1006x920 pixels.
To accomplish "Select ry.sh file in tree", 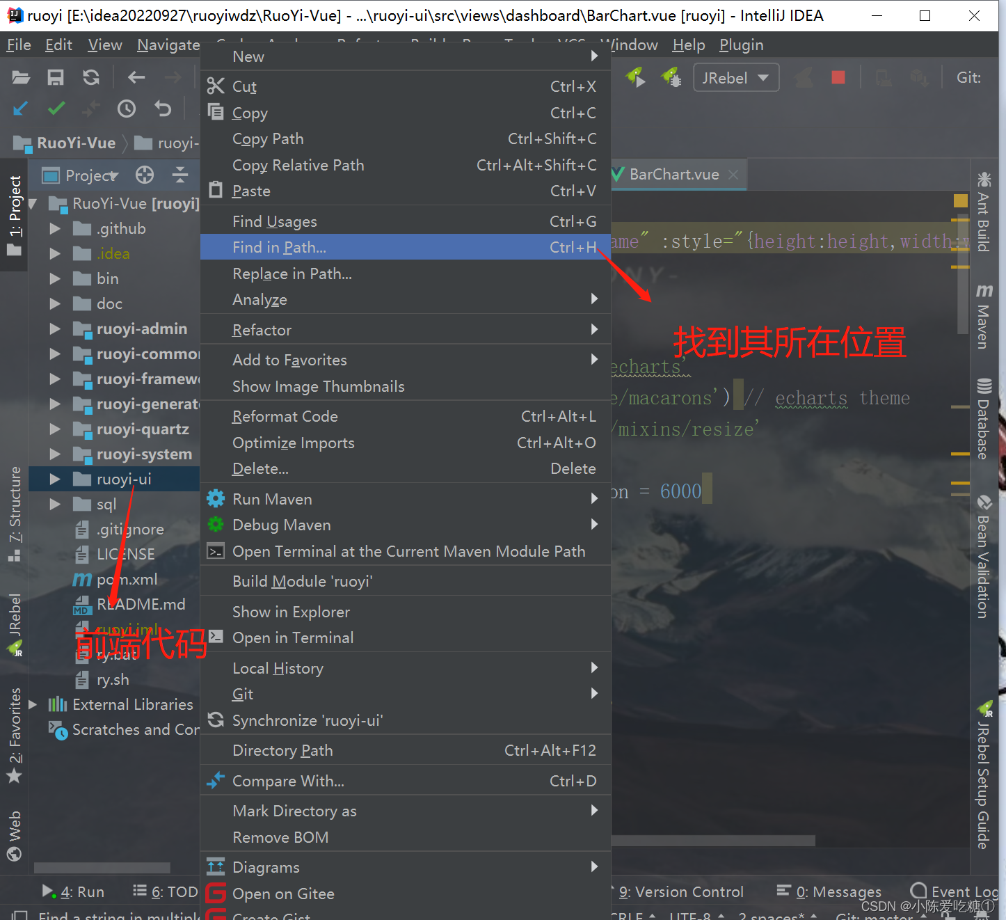I will click(x=102, y=679).
